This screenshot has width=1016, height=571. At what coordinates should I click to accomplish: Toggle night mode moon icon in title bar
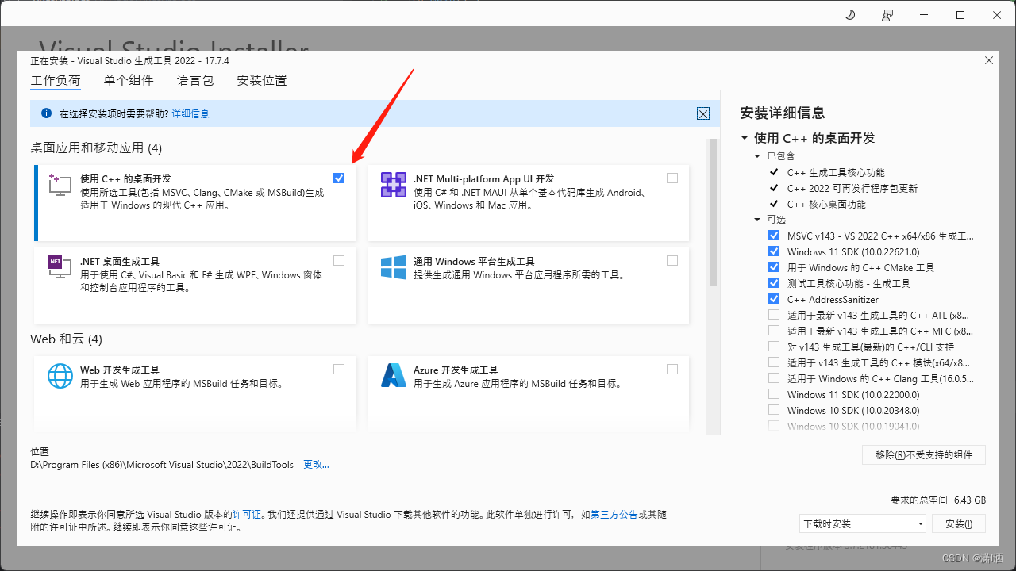coord(850,14)
